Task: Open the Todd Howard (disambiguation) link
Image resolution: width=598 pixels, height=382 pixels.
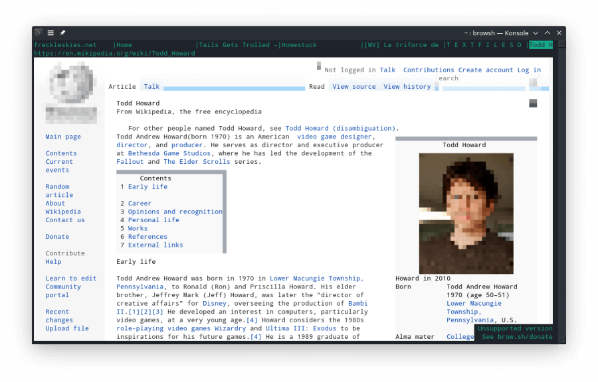Action: coord(340,128)
